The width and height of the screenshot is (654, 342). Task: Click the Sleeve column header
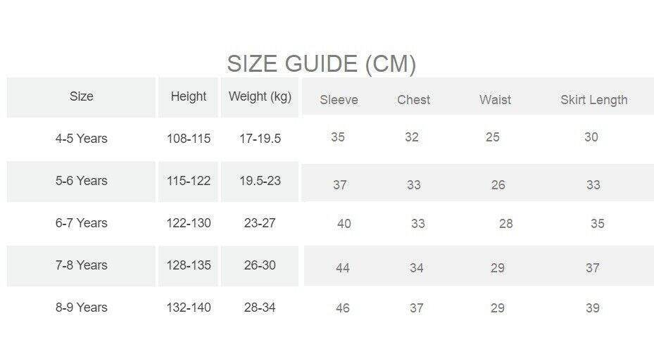point(339,100)
